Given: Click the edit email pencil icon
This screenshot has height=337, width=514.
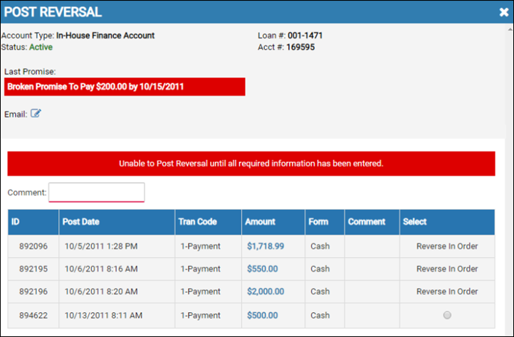Looking at the screenshot, I should [36, 113].
